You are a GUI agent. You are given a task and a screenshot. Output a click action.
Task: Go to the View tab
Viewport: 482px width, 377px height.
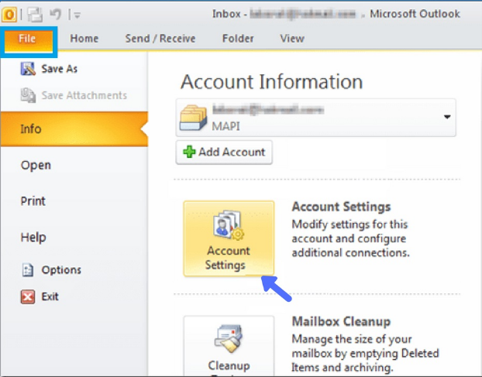pyautogui.click(x=292, y=39)
